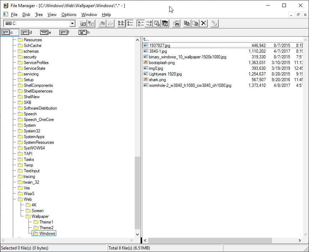Screen dimensions: 309x252
Task: Open the Options menu
Action: (69, 15)
